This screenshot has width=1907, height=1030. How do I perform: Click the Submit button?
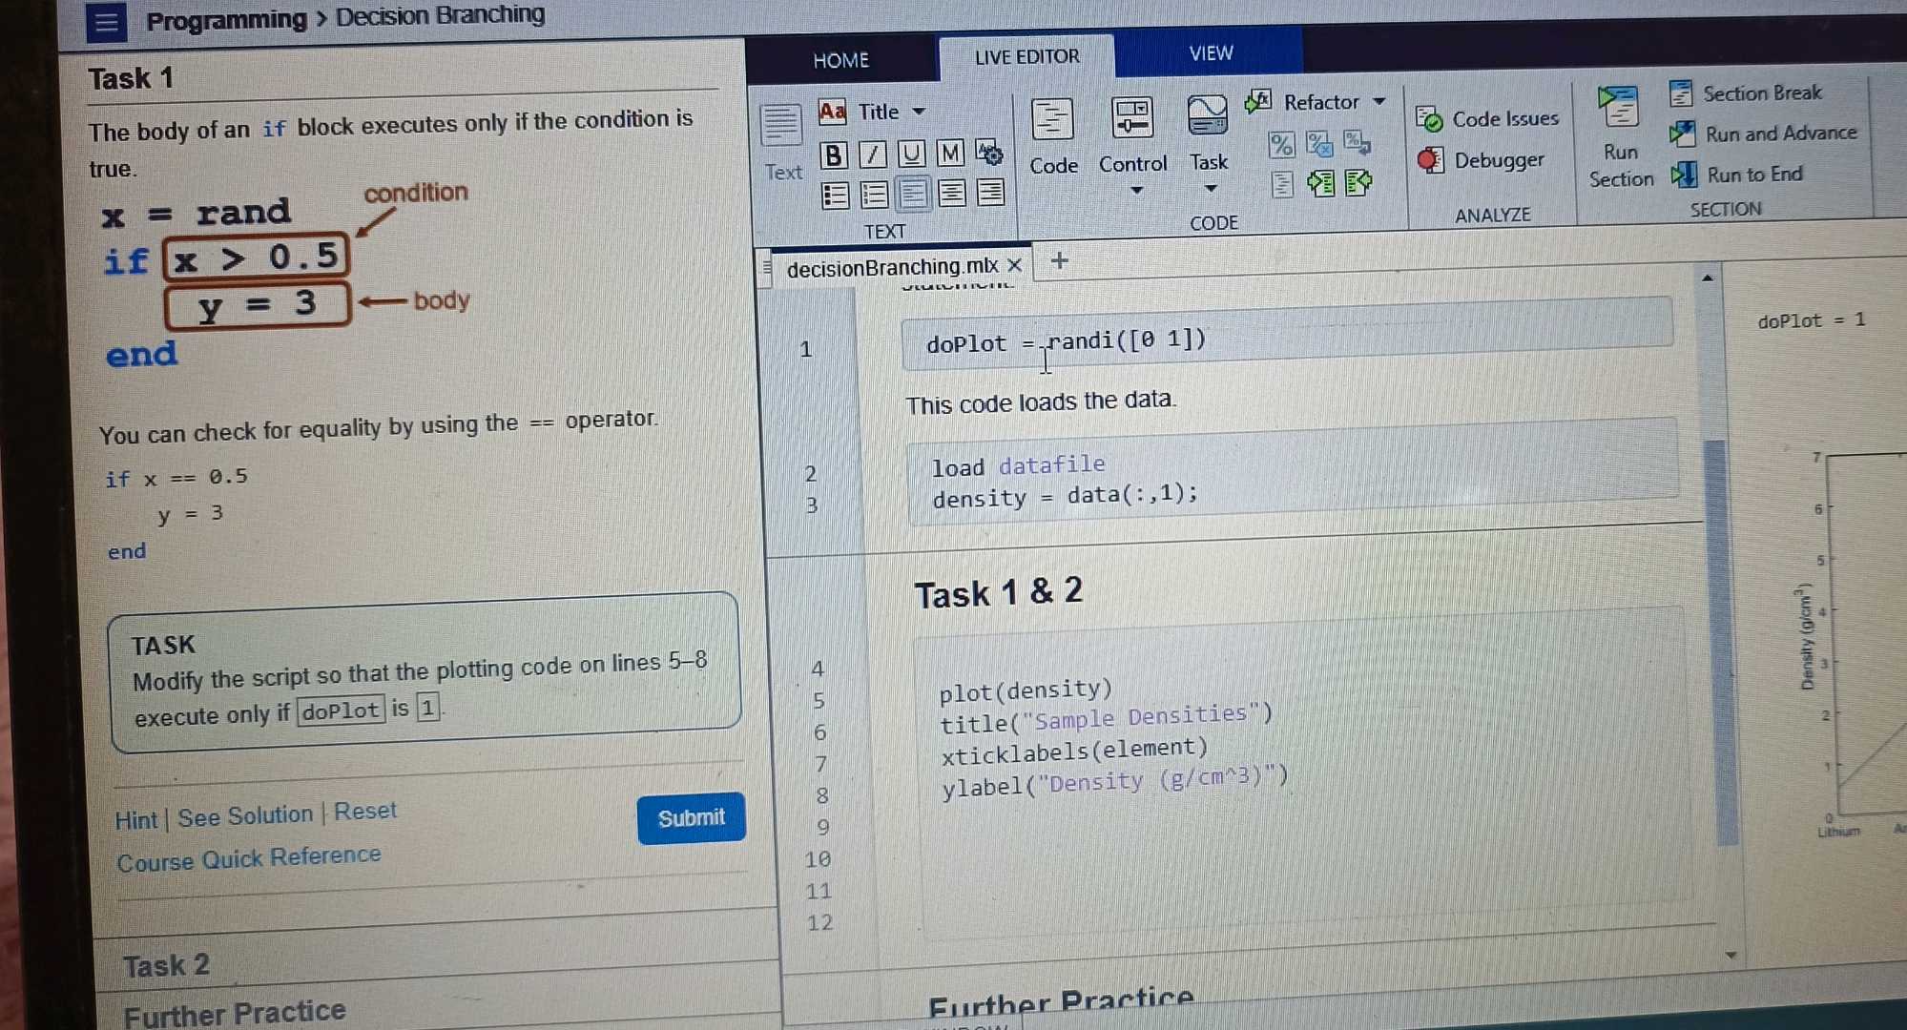691,817
